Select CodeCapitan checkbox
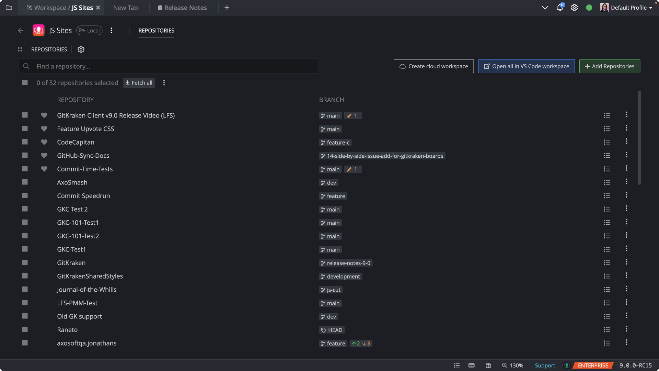The image size is (659, 371). [x=25, y=142]
